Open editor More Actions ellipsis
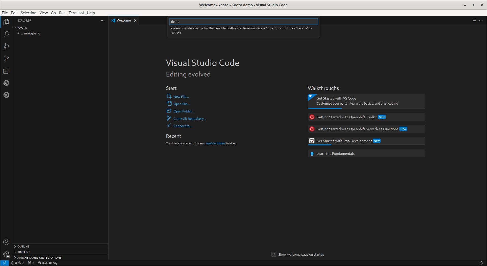 481,21
